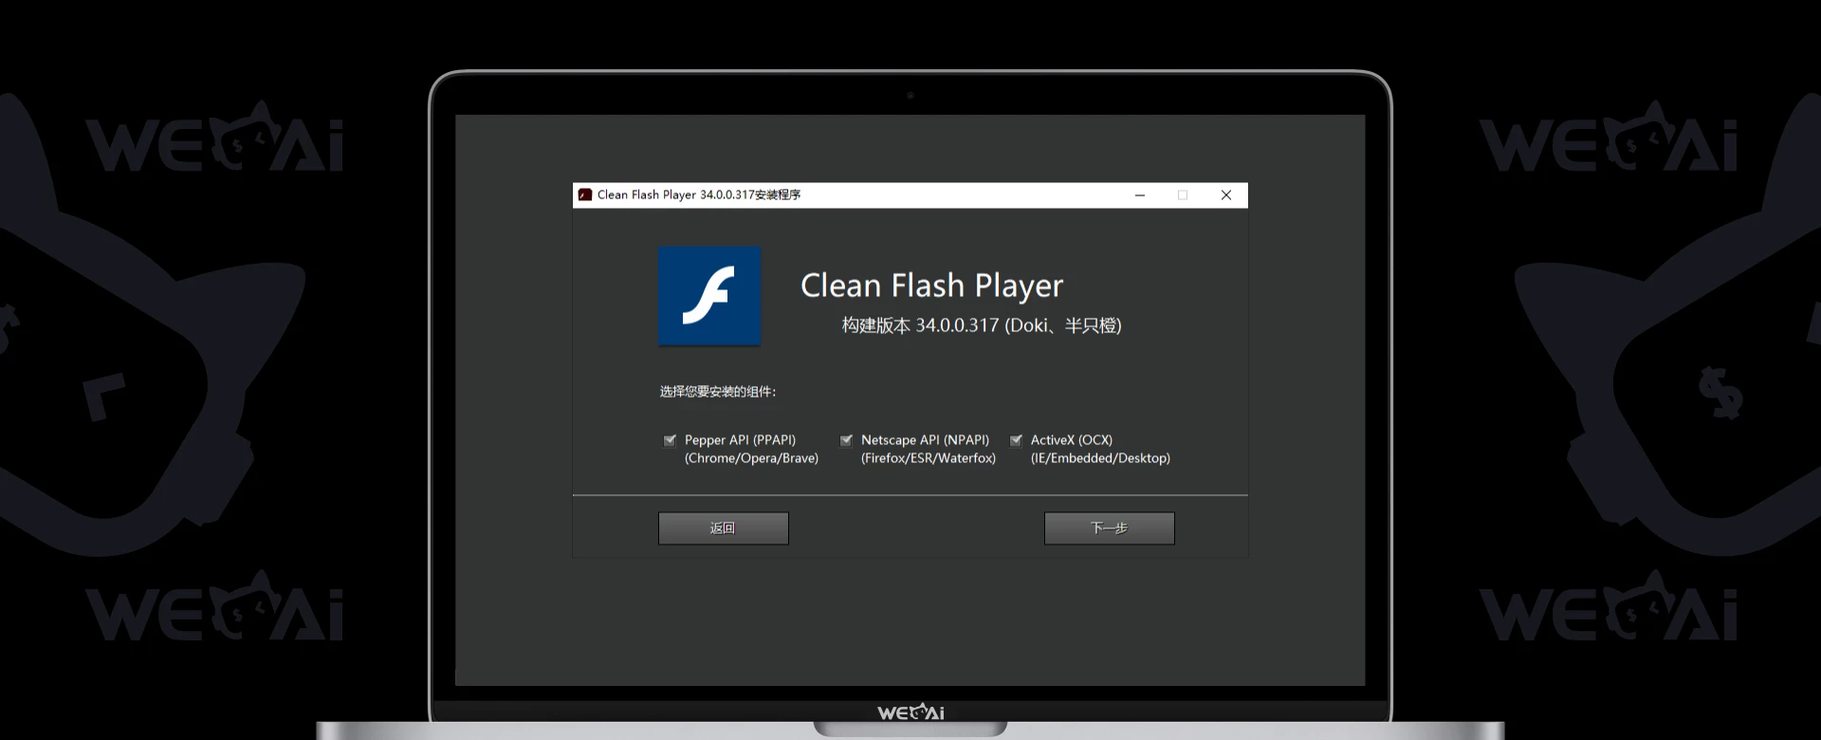Close the Clean Flash Player installer window

coord(1225,194)
